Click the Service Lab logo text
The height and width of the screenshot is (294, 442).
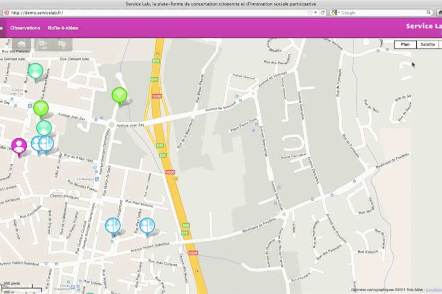tap(424, 26)
